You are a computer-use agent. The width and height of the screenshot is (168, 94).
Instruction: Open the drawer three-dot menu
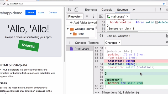[x=70, y=42]
